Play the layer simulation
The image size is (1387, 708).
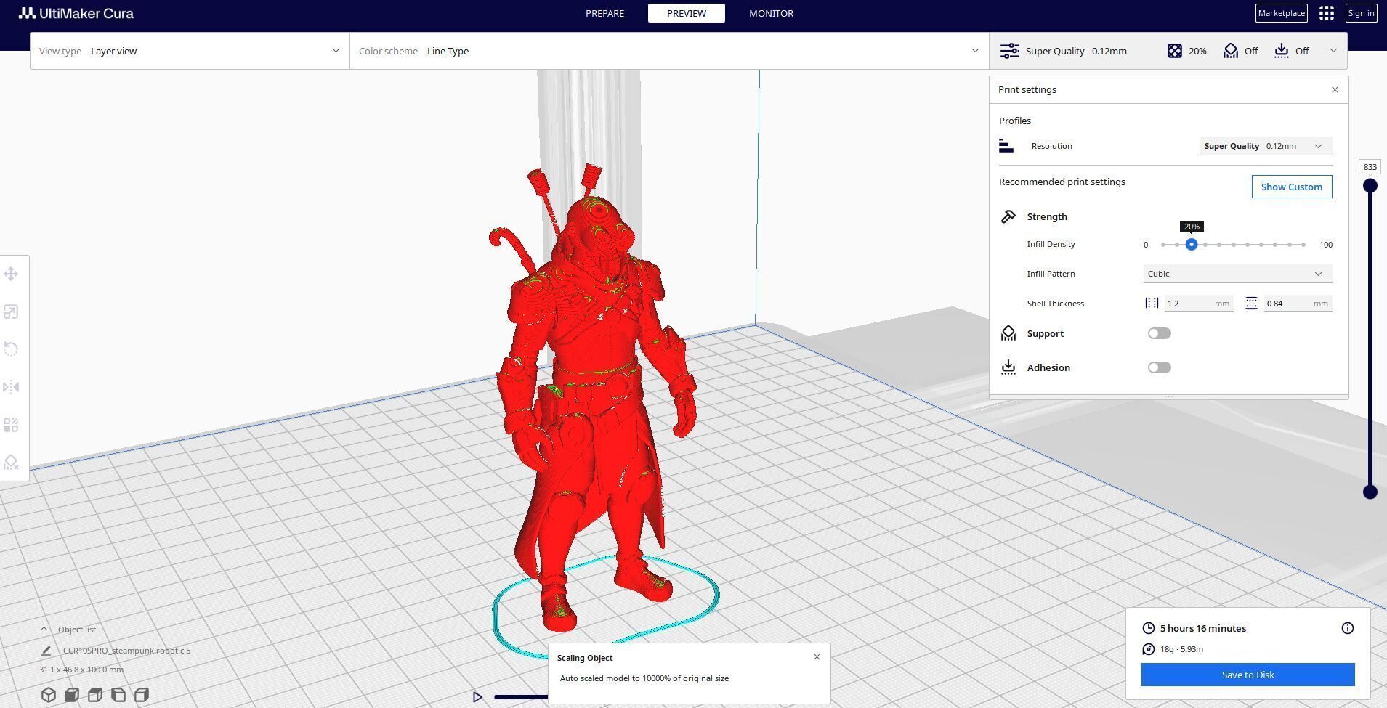point(477,697)
